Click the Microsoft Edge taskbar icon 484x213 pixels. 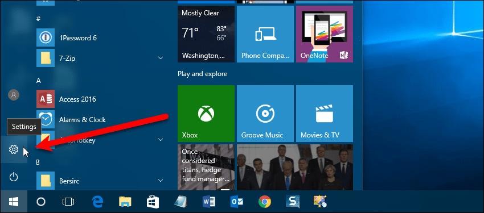(97, 202)
